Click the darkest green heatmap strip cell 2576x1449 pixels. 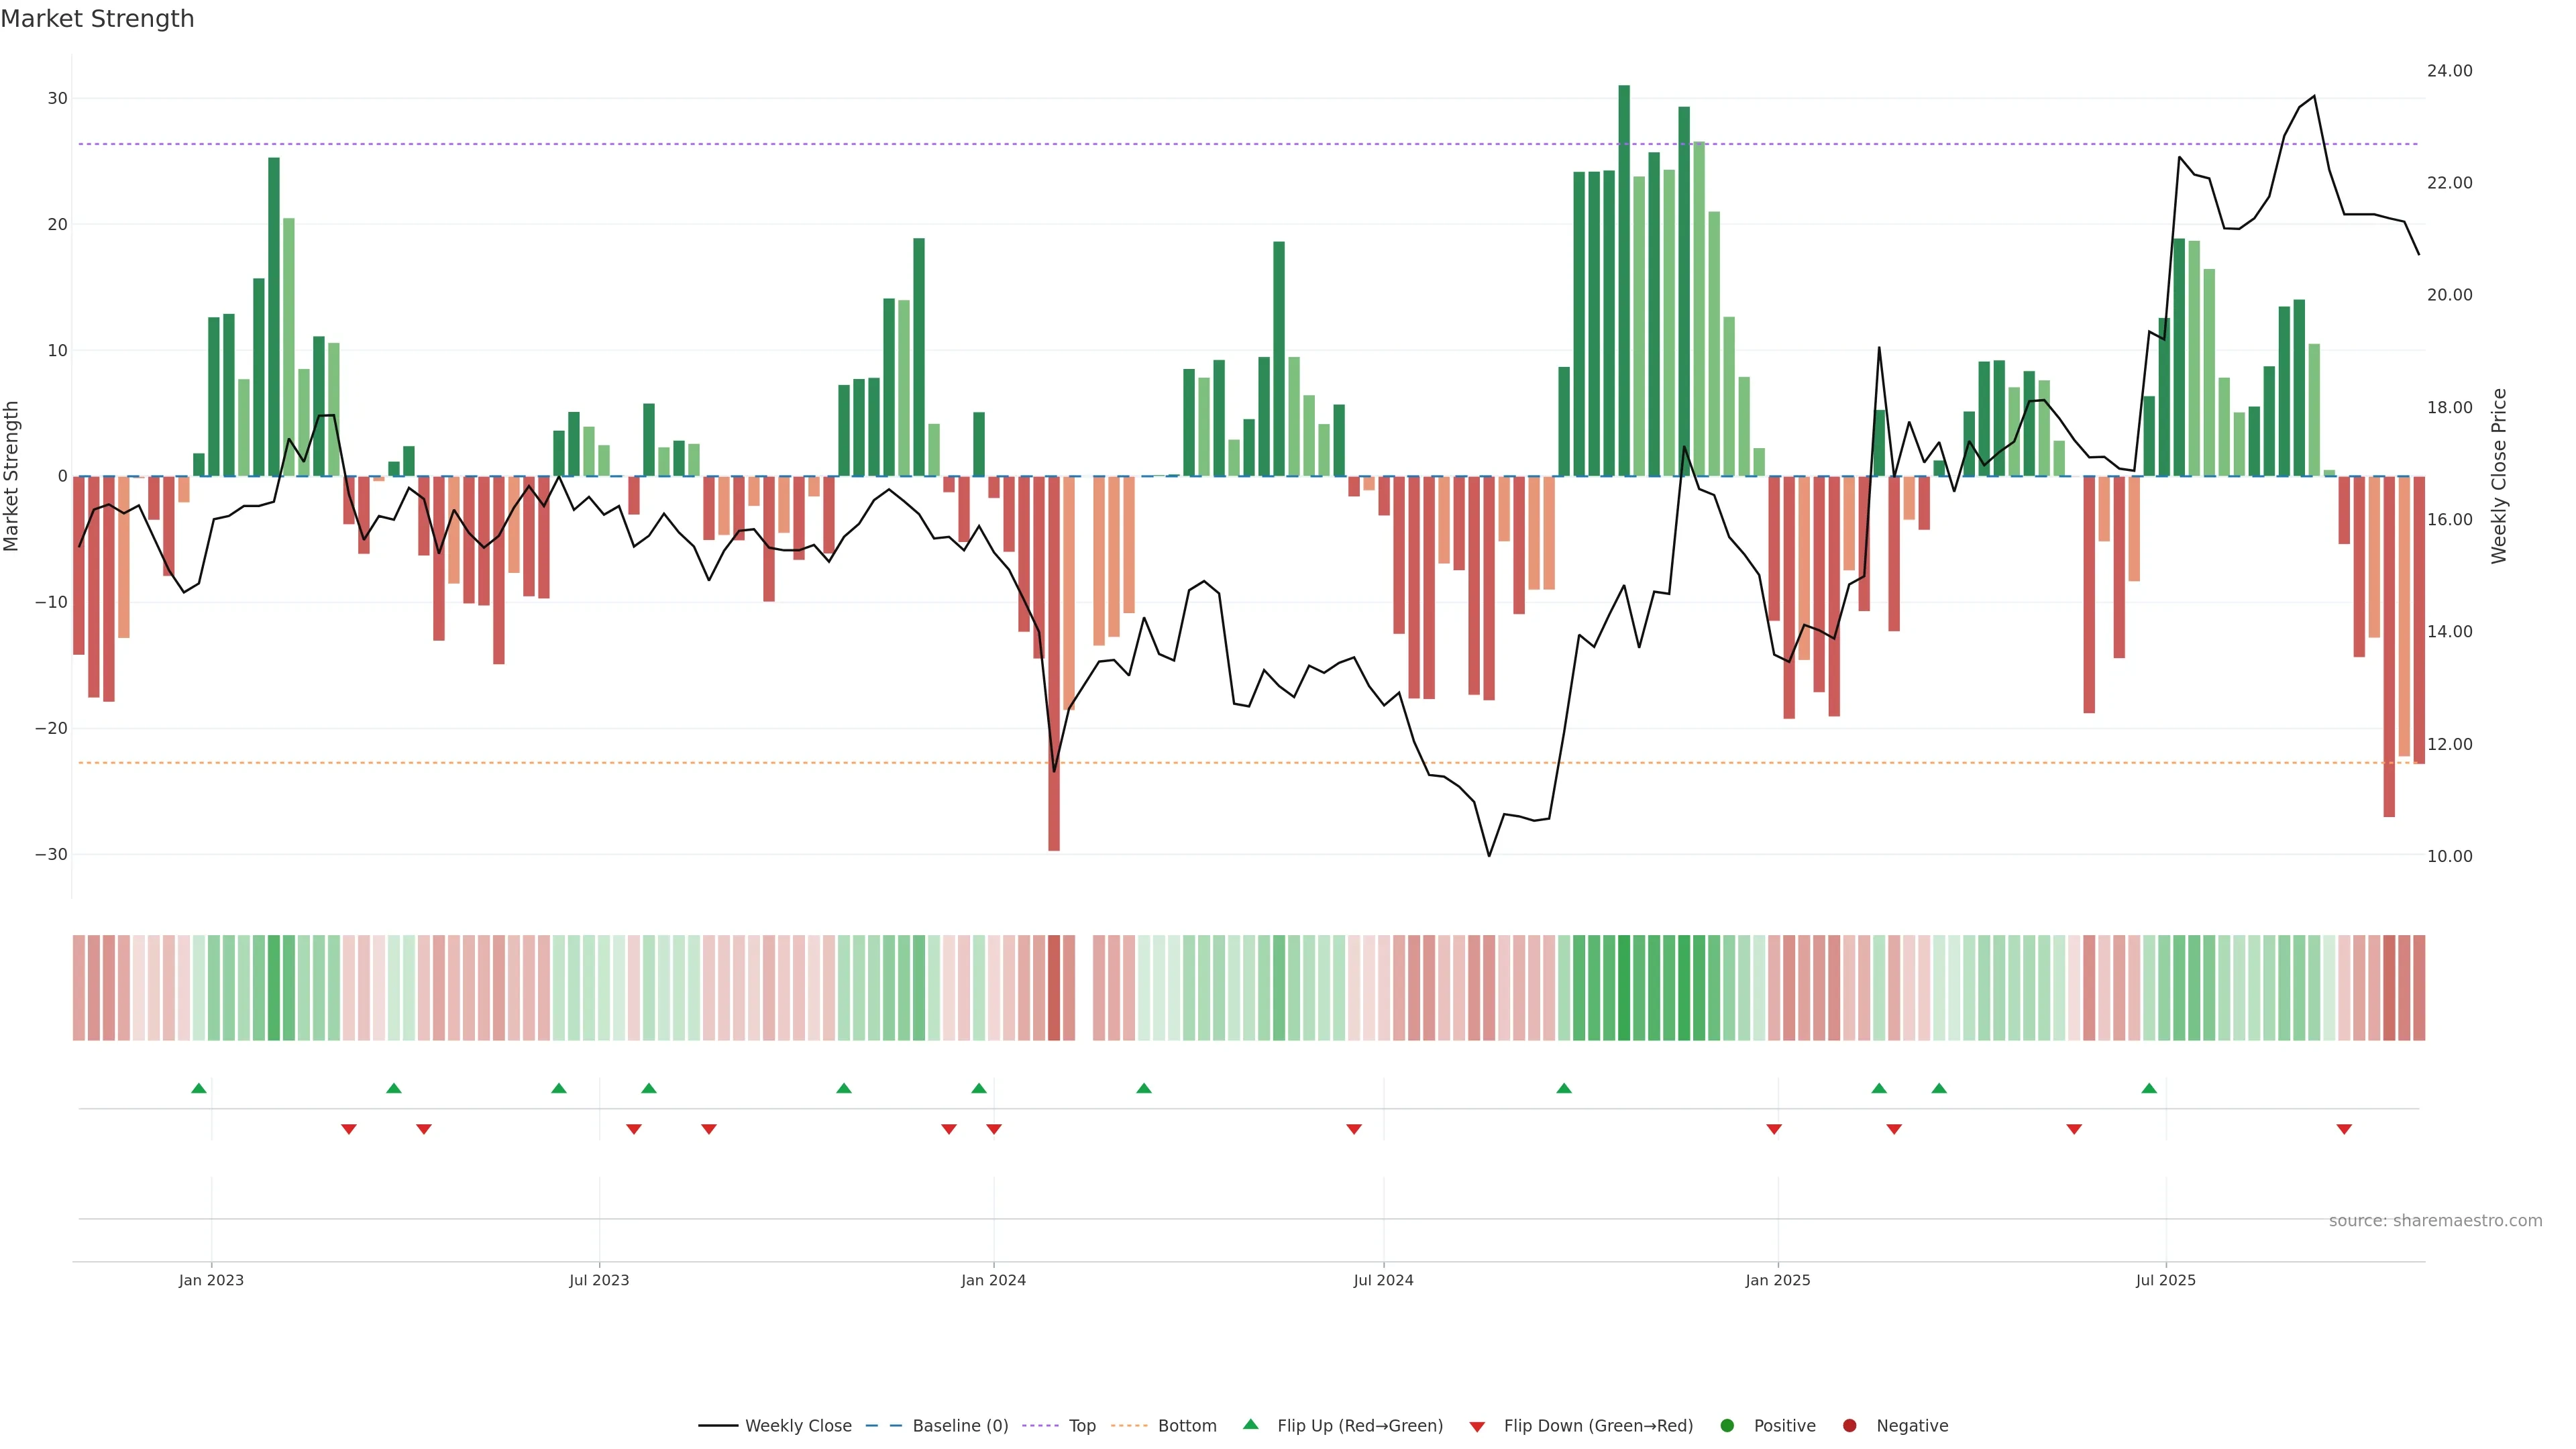tap(1624, 987)
